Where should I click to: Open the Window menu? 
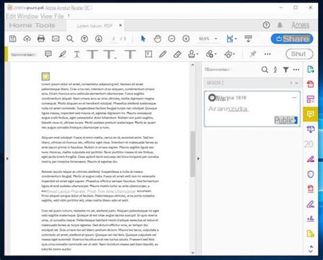tap(28, 16)
